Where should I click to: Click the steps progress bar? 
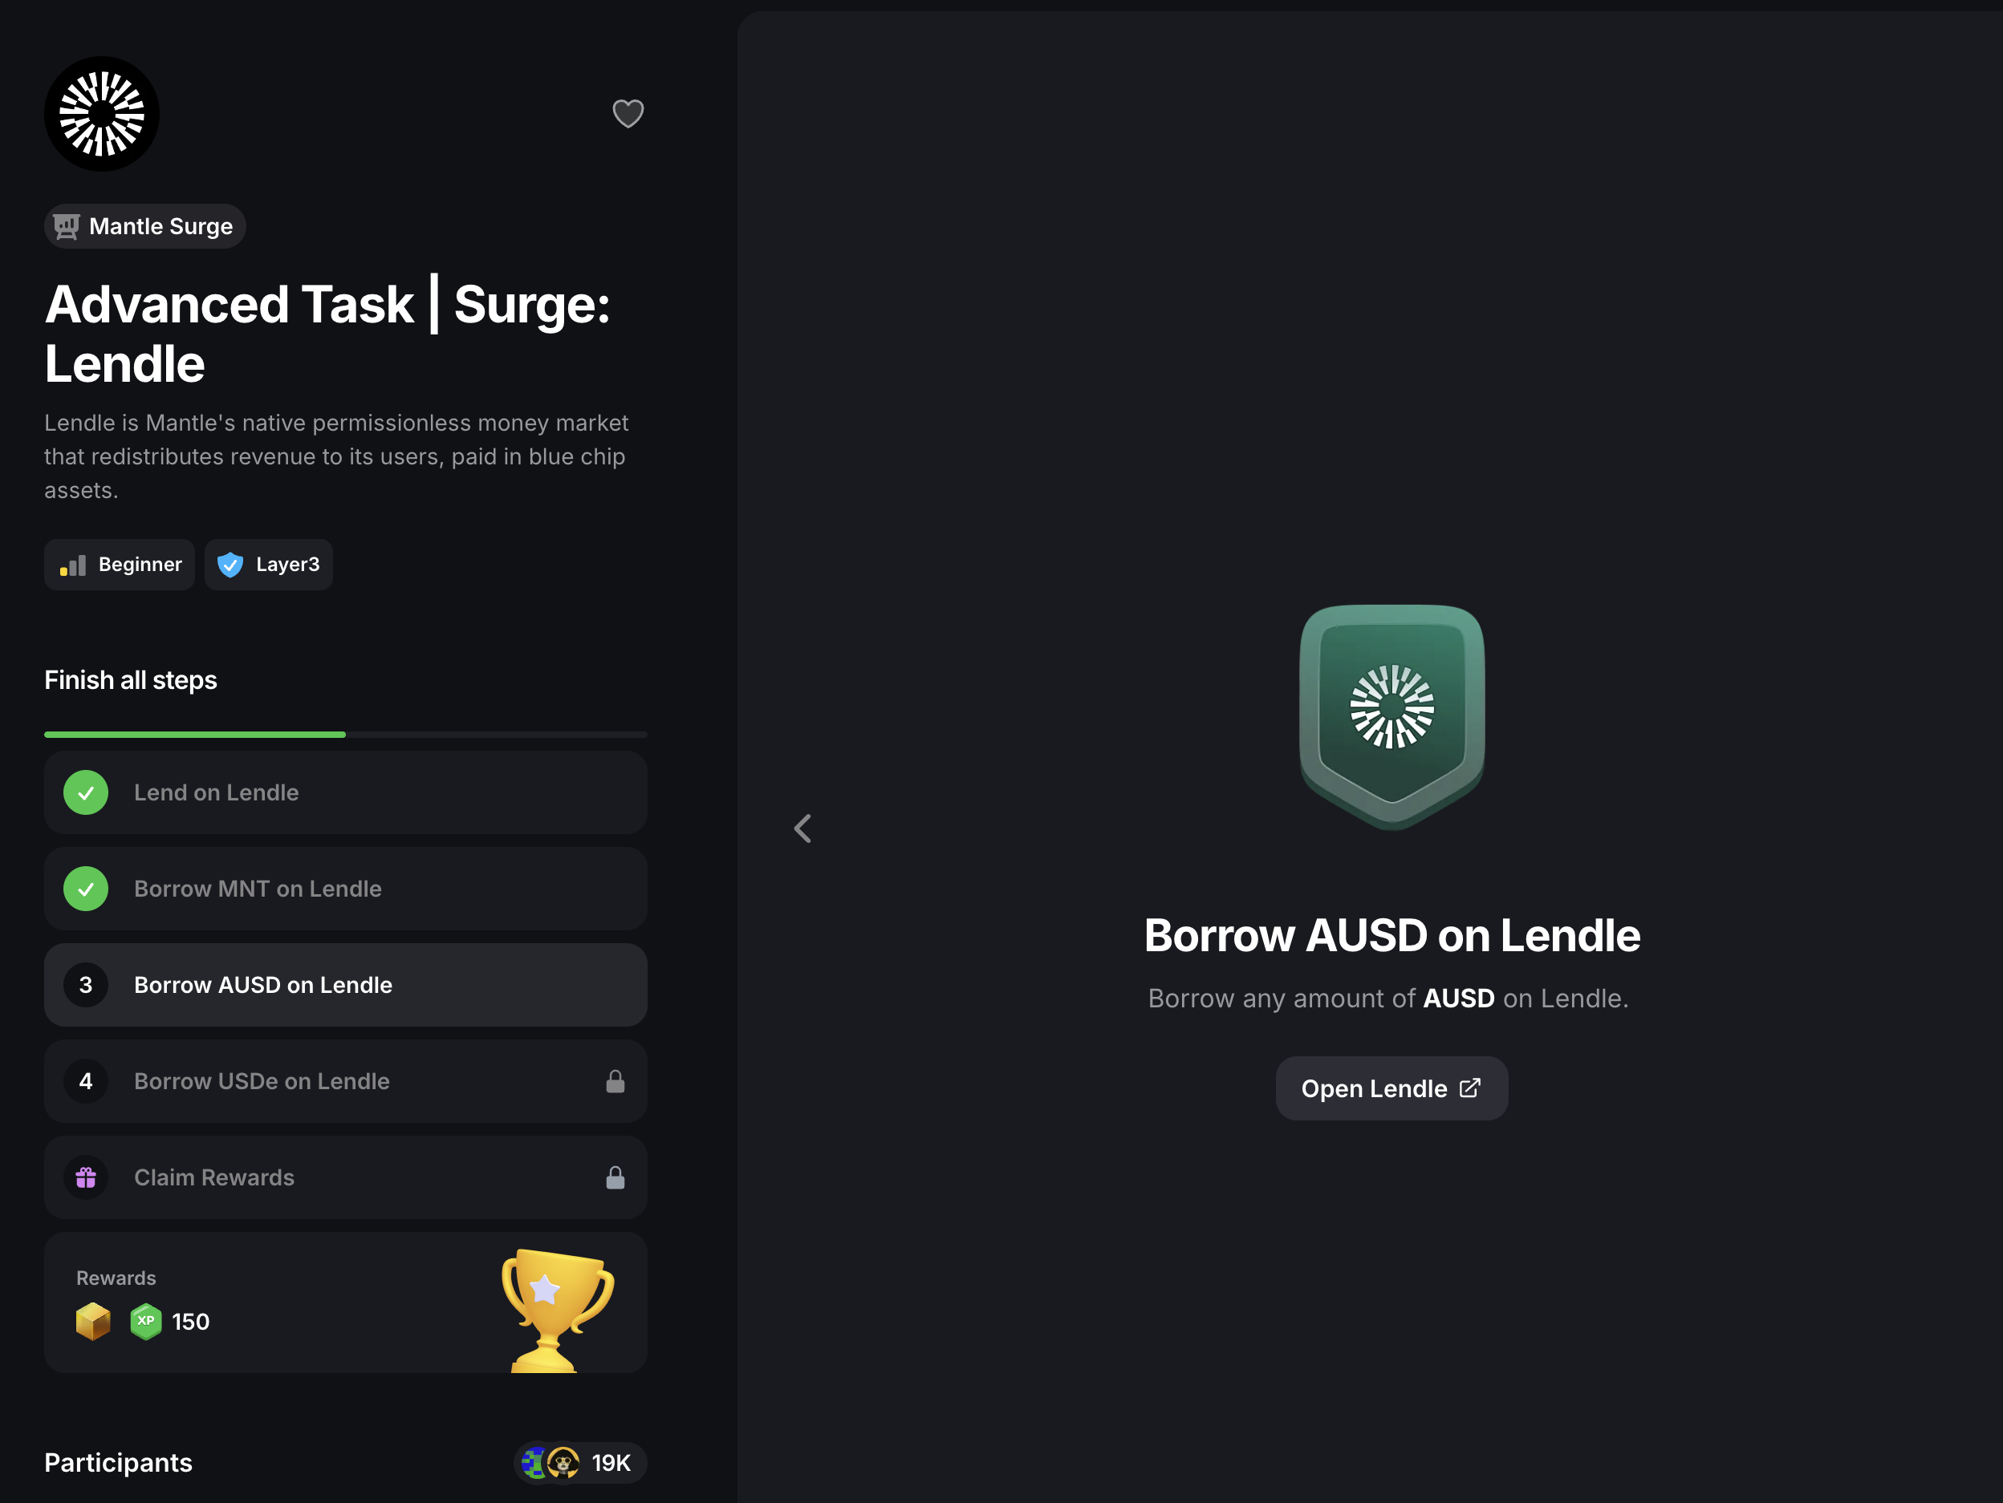[345, 734]
